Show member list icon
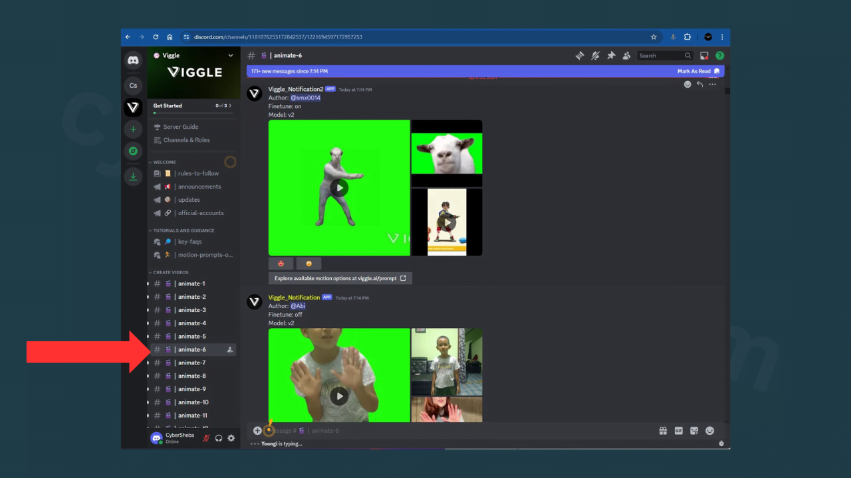The image size is (851, 478). coord(626,56)
